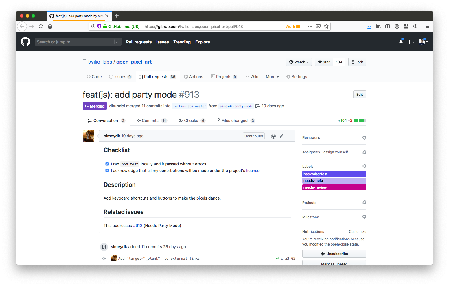Go to GitHub home via Octocat logo
The image size is (449, 286).
click(25, 42)
